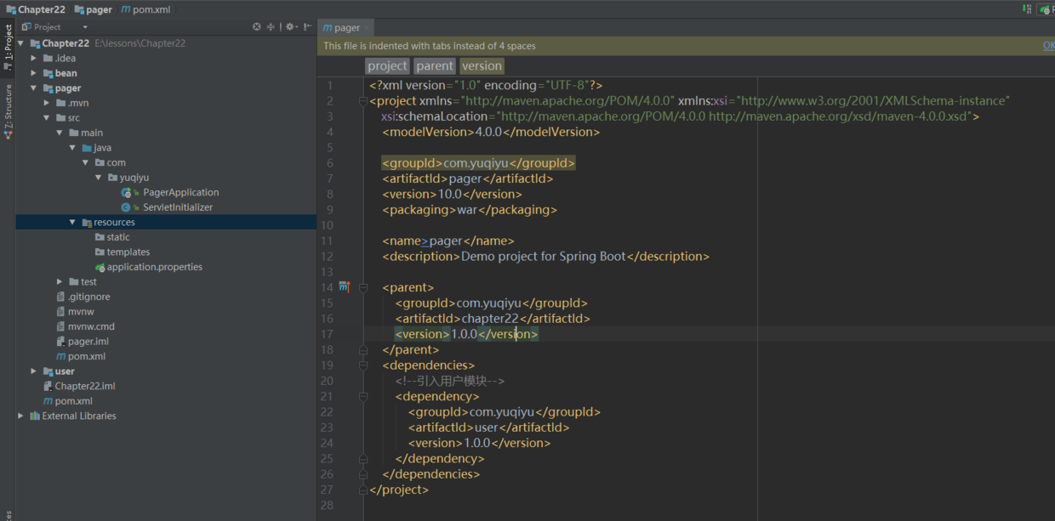Click the parent XML breadcrumb

click(x=434, y=65)
